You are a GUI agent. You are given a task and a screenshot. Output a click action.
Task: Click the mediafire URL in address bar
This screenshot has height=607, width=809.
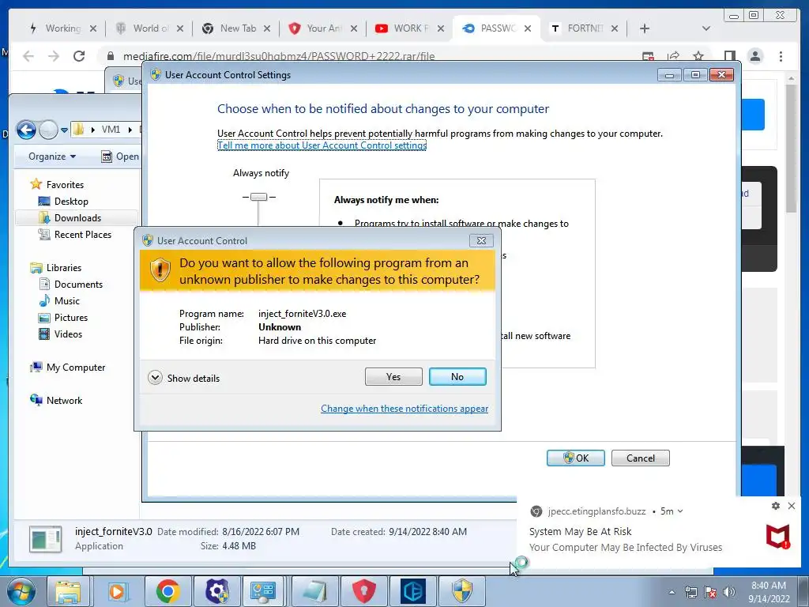[x=279, y=56]
